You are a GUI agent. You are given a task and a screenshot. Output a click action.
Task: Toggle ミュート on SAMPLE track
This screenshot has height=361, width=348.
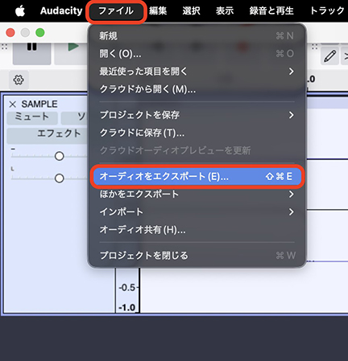pyautogui.click(x=32, y=117)
